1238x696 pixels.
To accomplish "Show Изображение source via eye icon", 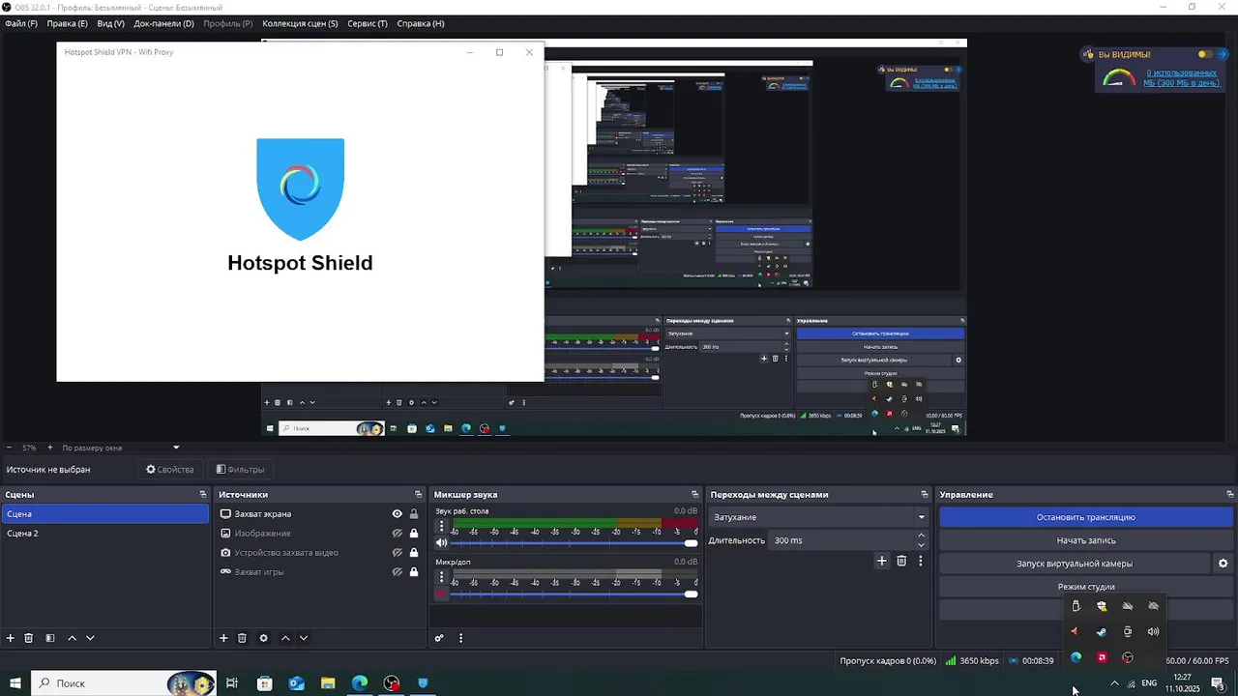I will [397, 534].
